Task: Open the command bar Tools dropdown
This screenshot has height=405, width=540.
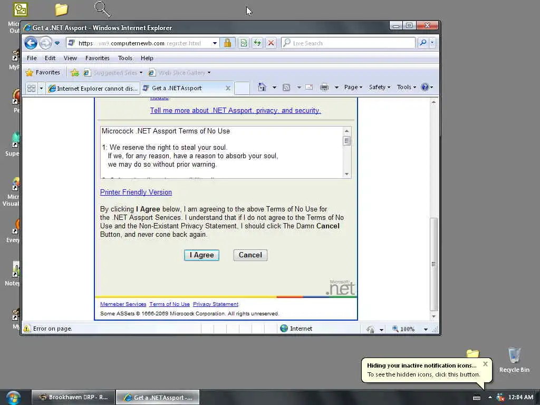Action: coord(407,87)
